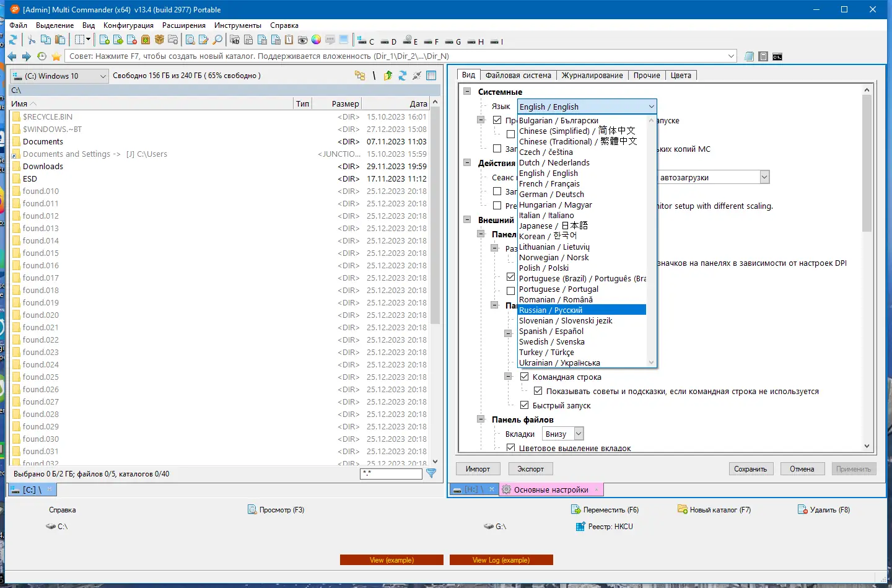Click the Отмена button
This screenshot has width=892, height=588.
802,469
